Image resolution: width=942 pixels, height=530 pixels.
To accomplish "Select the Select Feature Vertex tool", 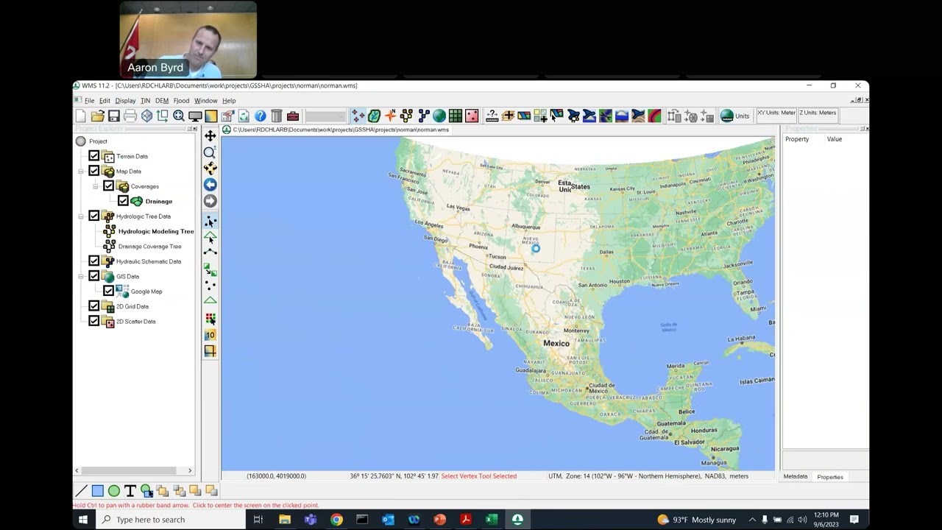I will click(210, 222).
